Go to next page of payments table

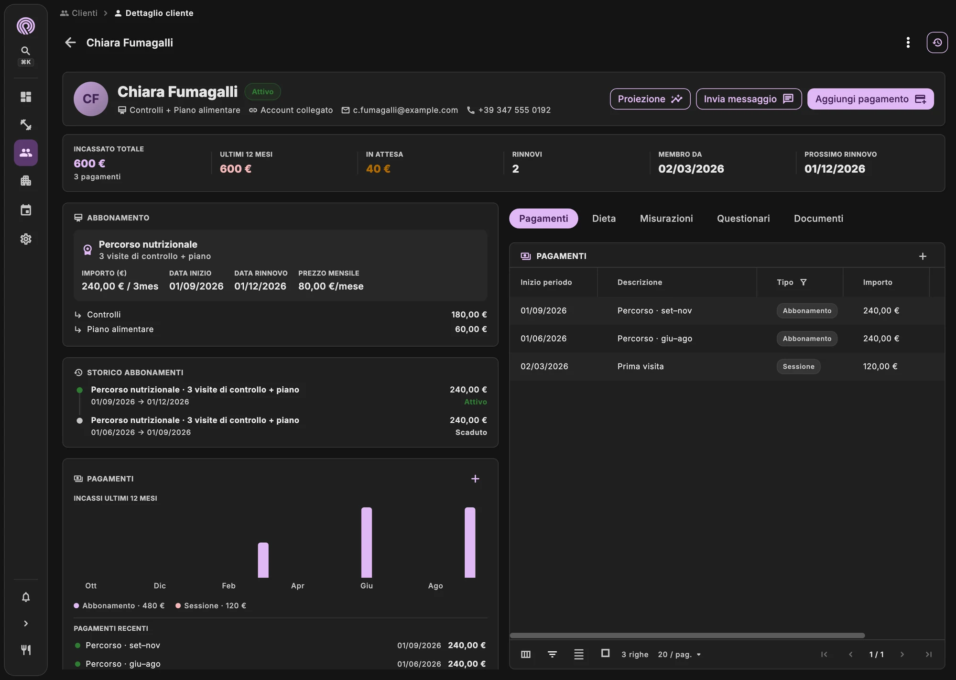902,654
